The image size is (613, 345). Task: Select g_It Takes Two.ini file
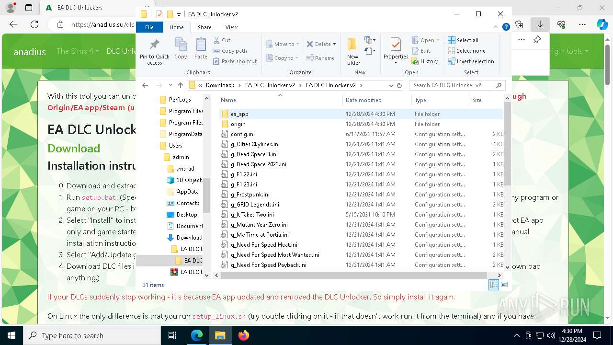[x=361, y=215]
